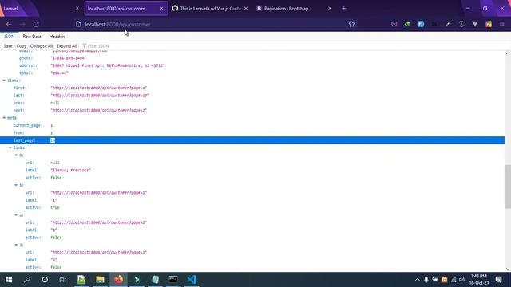Click the "&laquo; Previous" label value
The height and width of the screenshot is (287, 511).
[x=71, y=170]
